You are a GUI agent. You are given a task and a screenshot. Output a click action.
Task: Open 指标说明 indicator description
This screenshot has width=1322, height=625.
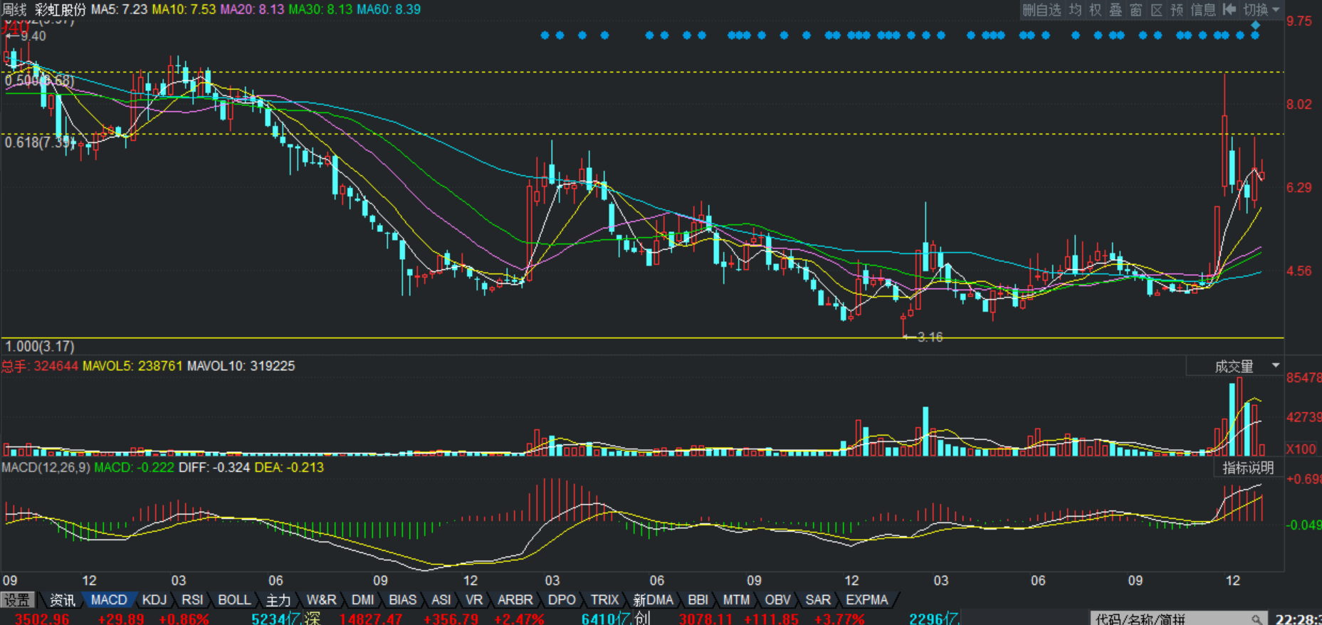[1248, 468]
